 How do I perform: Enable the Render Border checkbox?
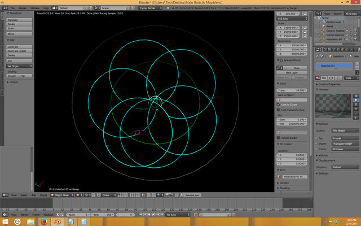click(x=278, y=138)
